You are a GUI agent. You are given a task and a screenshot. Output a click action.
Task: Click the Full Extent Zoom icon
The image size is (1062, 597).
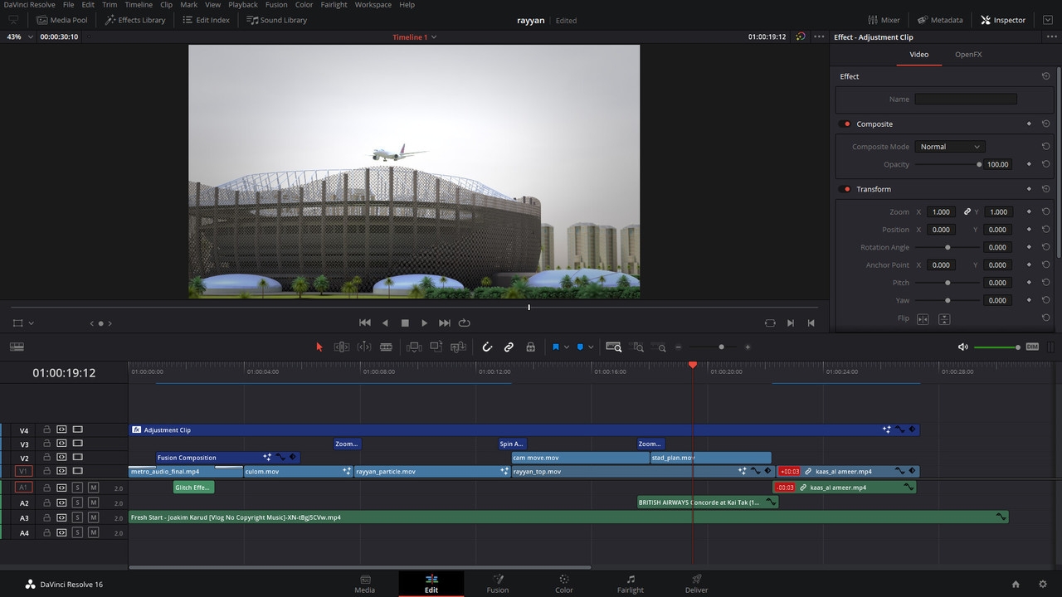pos(614,347)
